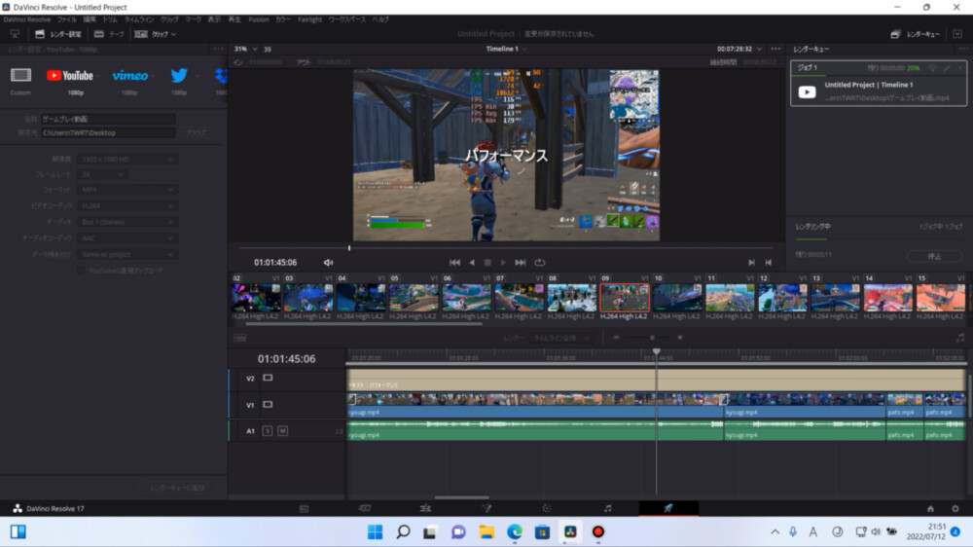Open Format MP4 dropdown

click(x=127, y=190)
